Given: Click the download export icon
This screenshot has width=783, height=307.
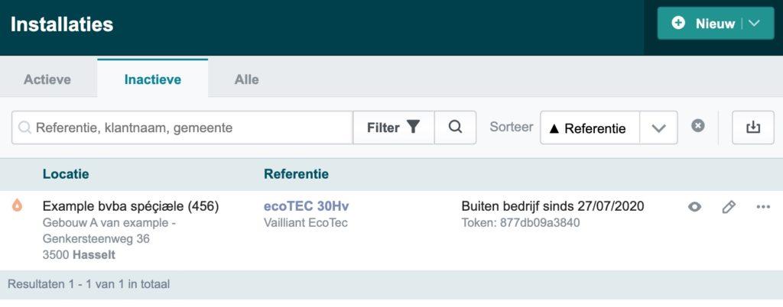Looking at the screenshot, I should point(753,128).
